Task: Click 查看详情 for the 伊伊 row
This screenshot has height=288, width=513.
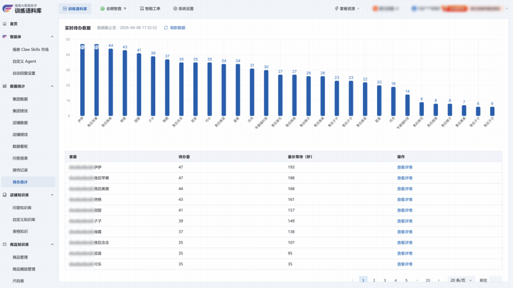Action: 404,167
